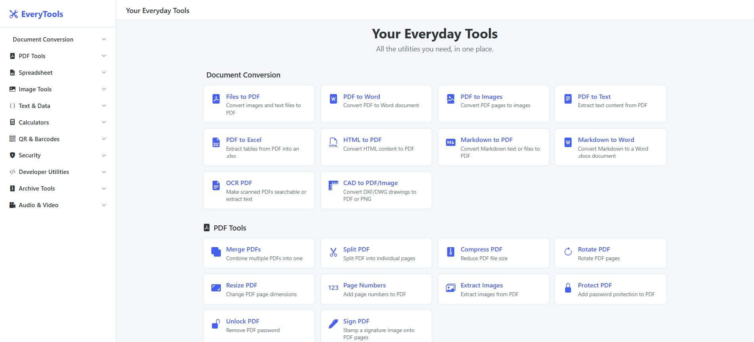754x342 pixels.
Task: Expand Security sidebar chevron
Action: click(104, 155)
